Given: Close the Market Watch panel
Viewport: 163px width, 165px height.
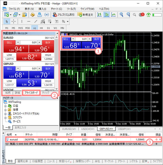Looking at the screenshot, I should [57, 33].
